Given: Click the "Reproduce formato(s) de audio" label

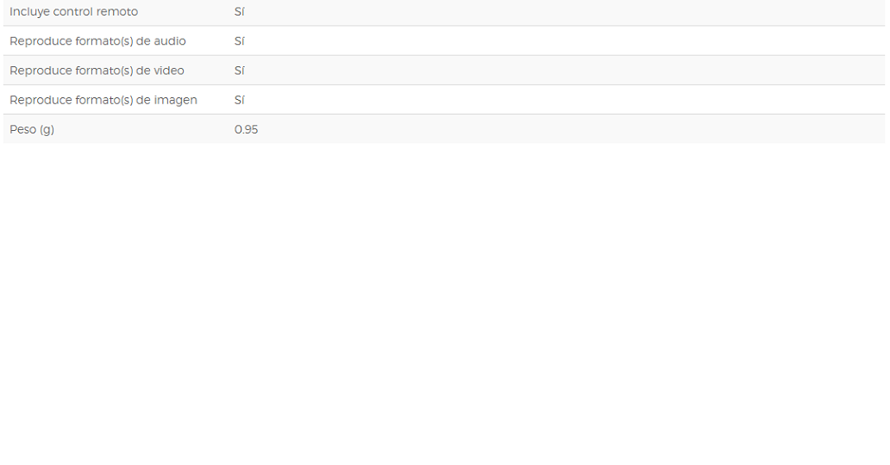Looking at the screenshot, I should [x=97, y=40].
